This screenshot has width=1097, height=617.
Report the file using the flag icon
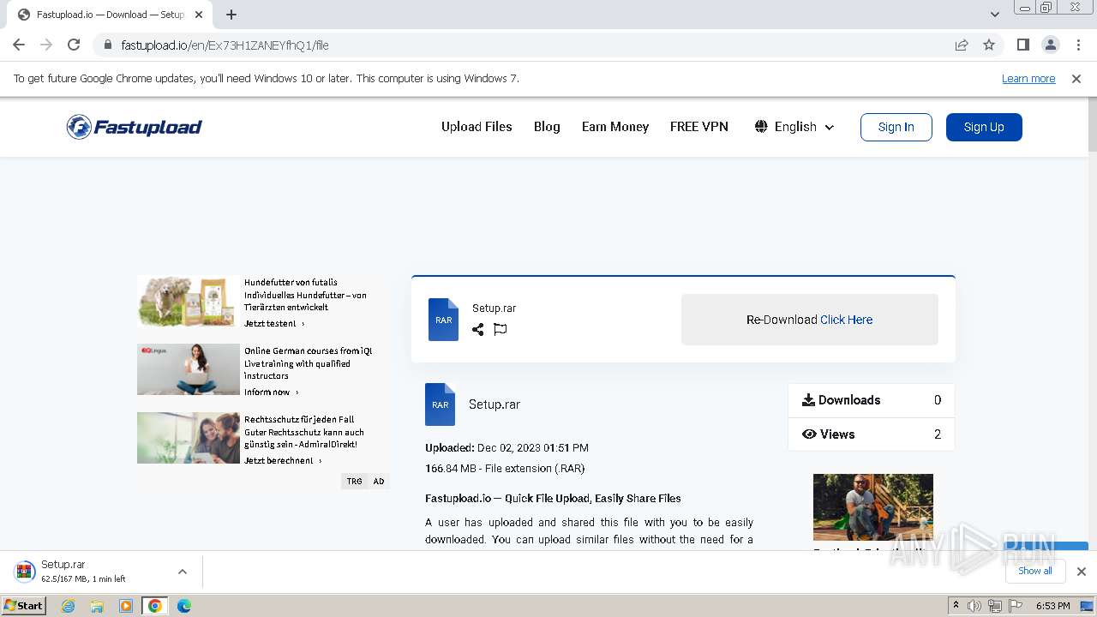click(501, 329)
